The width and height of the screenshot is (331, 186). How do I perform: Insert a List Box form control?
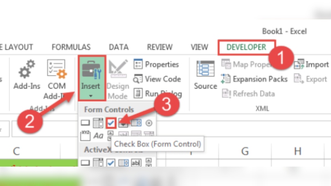[136, 123]
